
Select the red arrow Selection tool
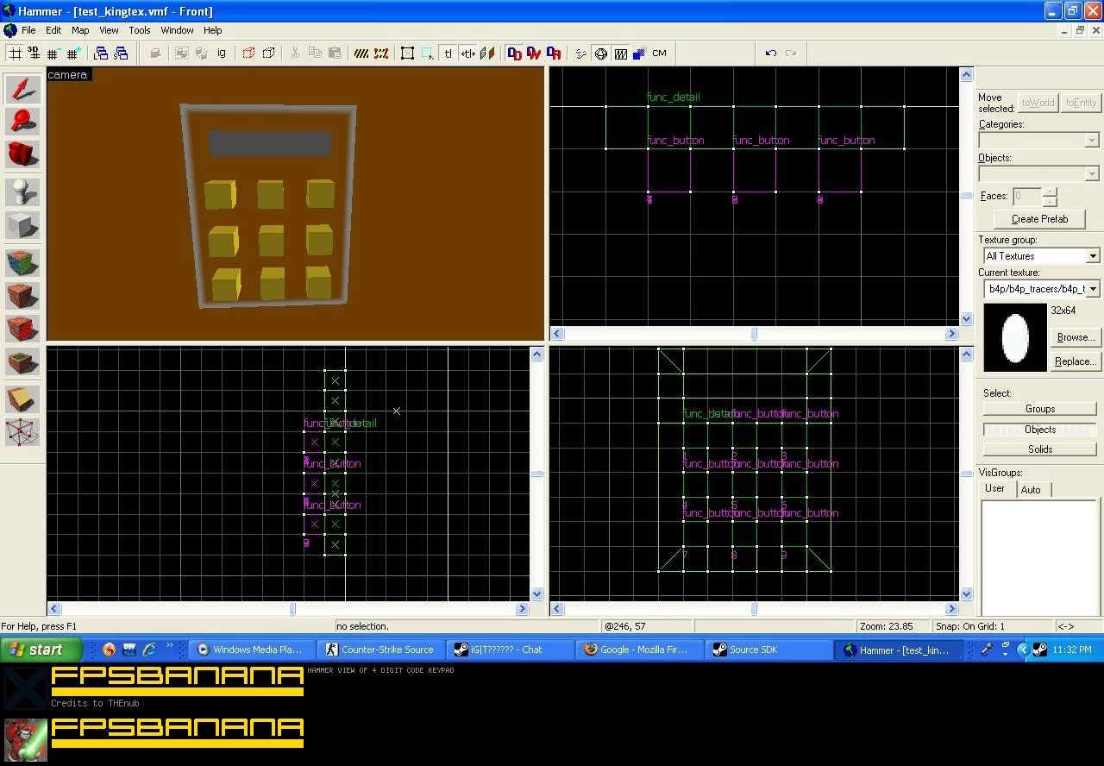tap(22, 89)
